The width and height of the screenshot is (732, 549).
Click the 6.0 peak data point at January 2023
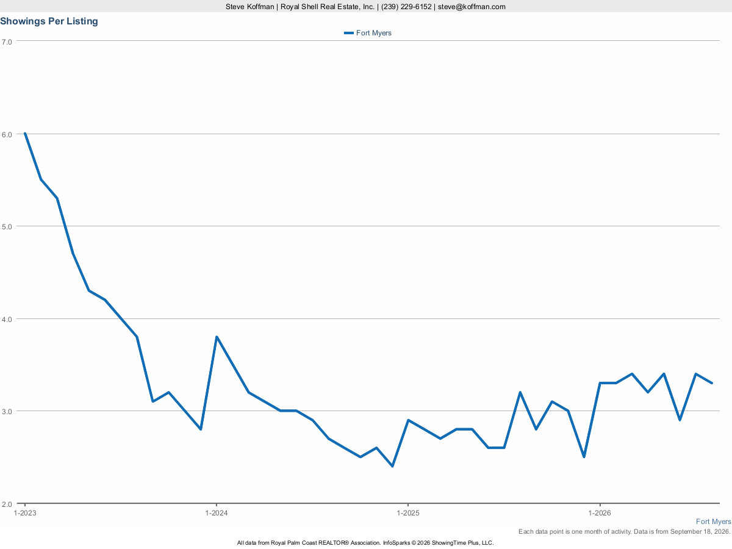click(25, 133)
